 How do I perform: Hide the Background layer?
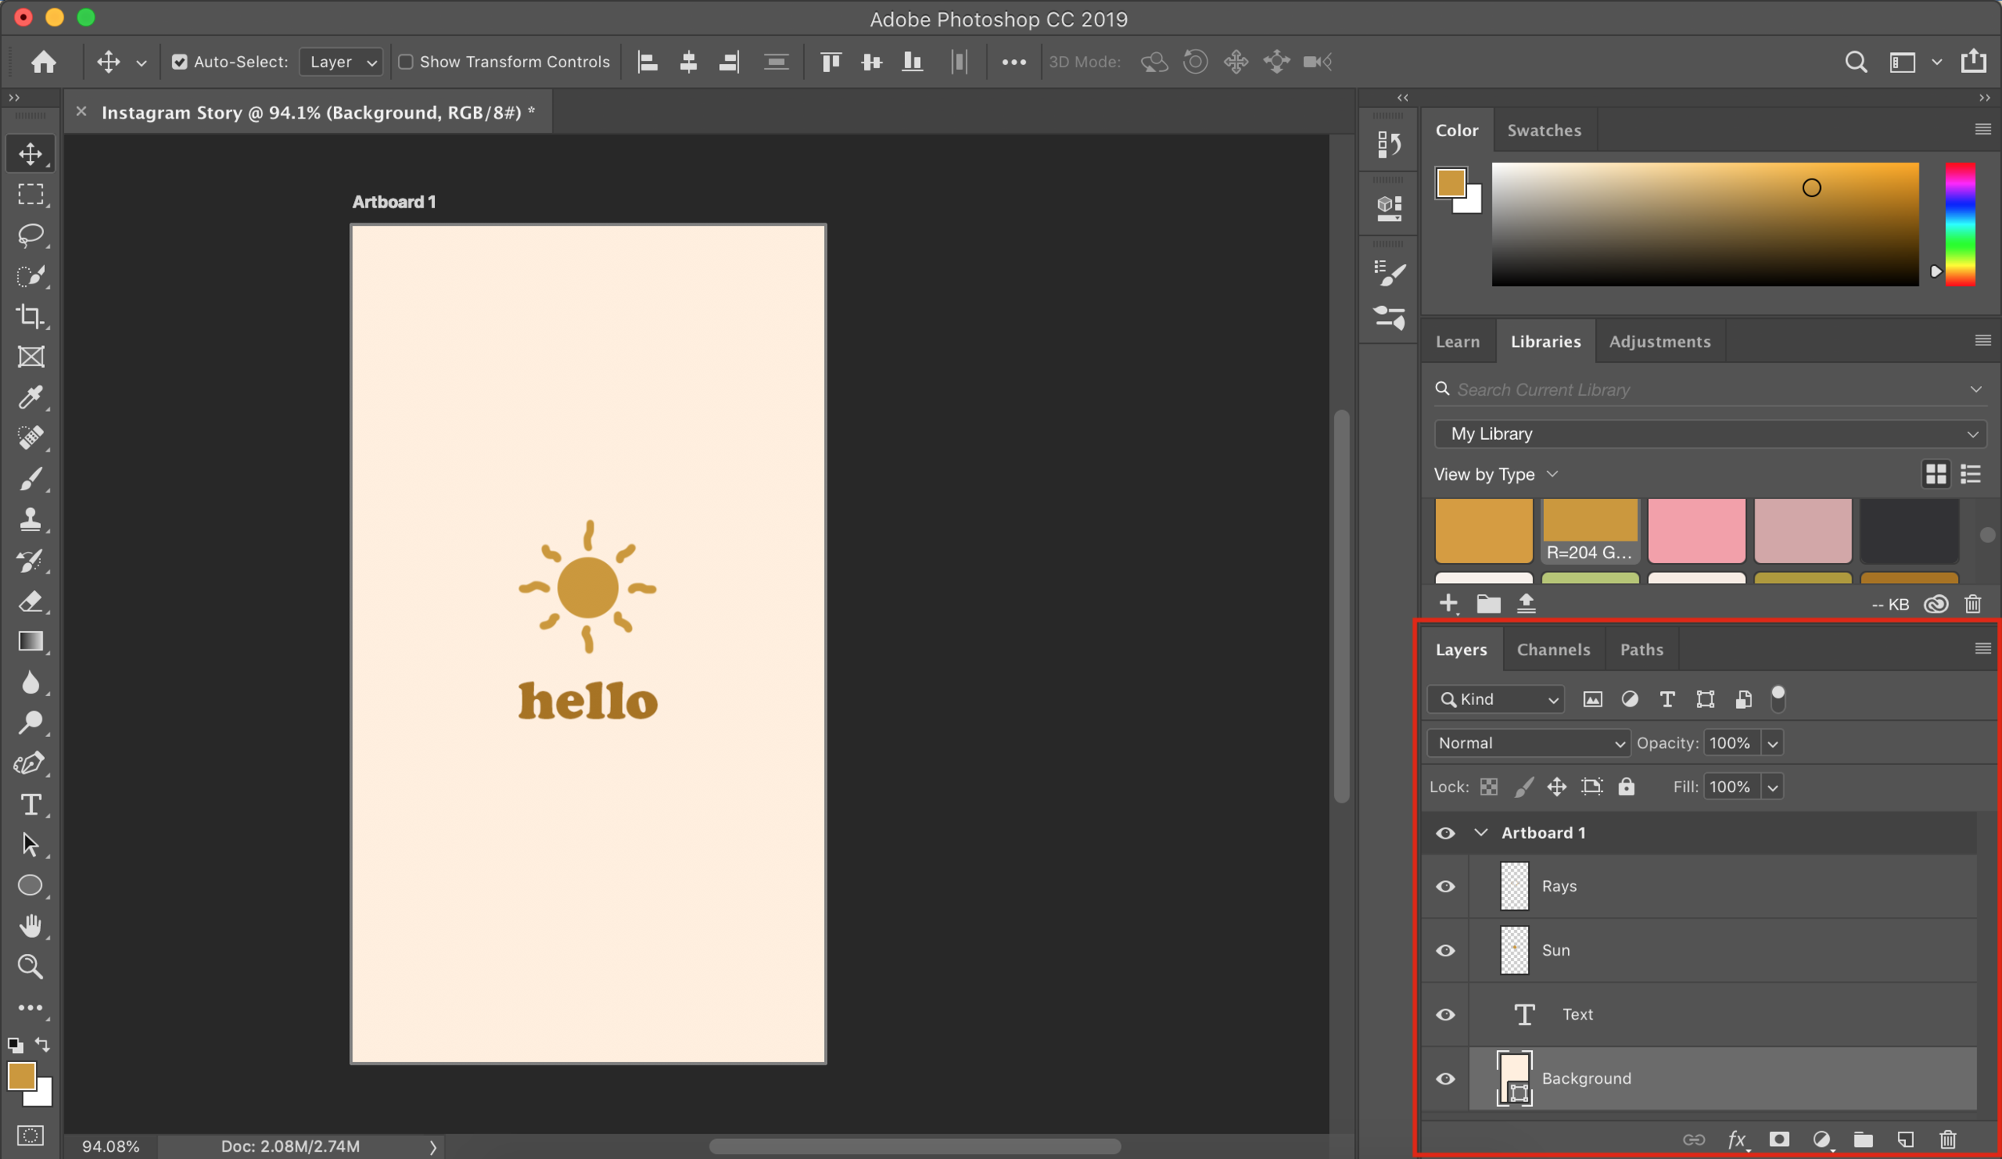coord(1445,1078)
